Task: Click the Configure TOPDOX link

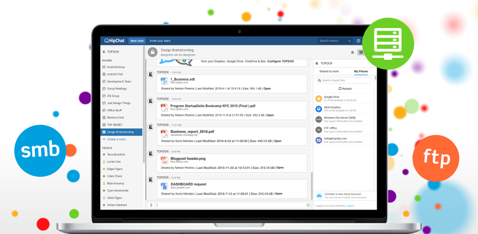Action: point(281,61)
